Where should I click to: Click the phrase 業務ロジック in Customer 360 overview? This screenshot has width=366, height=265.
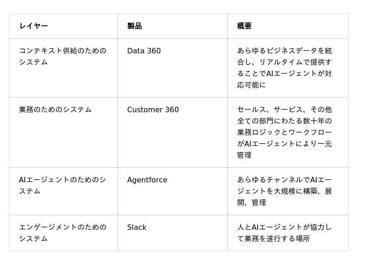tap(258, 132)
